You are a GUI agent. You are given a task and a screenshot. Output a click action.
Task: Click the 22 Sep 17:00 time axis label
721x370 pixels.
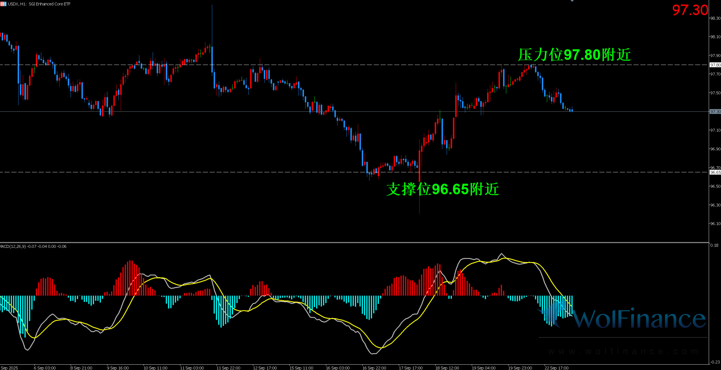click(556, 368)
